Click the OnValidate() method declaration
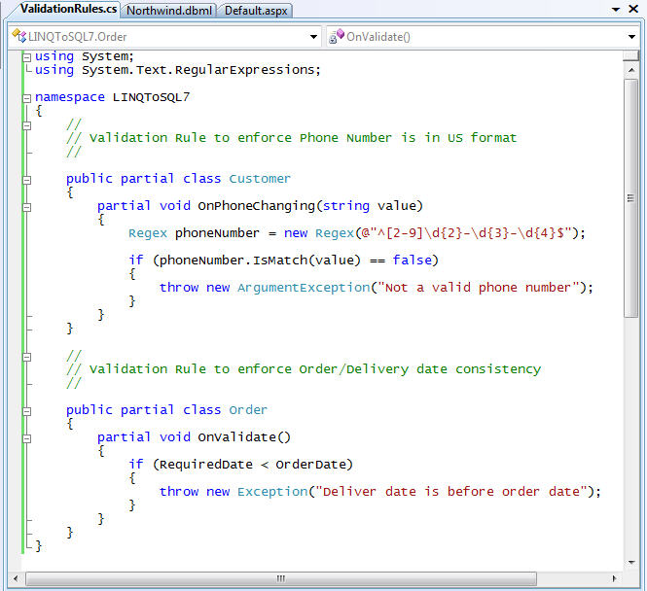The image size is (647, 591). (x=194, y=436)
